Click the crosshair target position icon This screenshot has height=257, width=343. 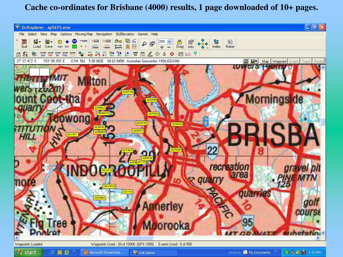pos(157,54)
